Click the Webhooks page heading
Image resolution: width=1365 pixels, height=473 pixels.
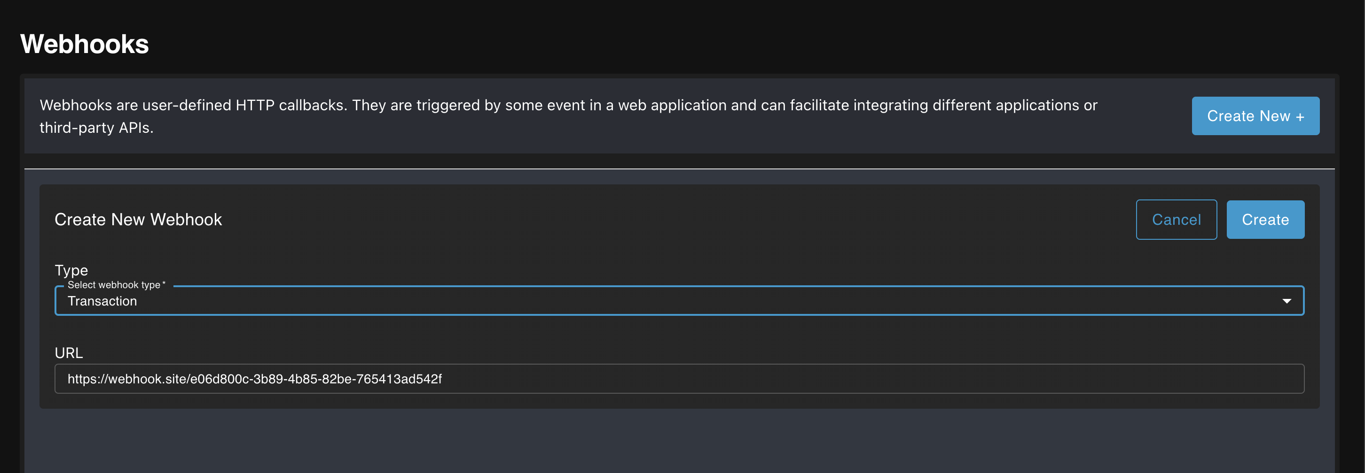84,44
